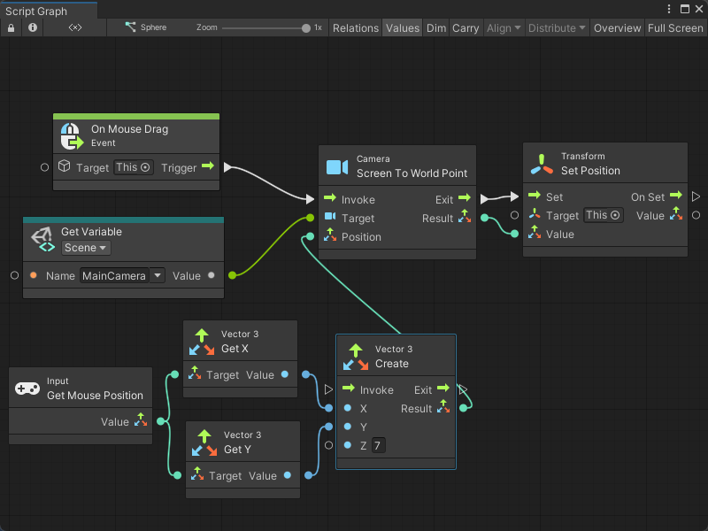Click the Vector 3 icon on Get X node
Viewport: 708px width, 531px height.
[x=202, y=340]
